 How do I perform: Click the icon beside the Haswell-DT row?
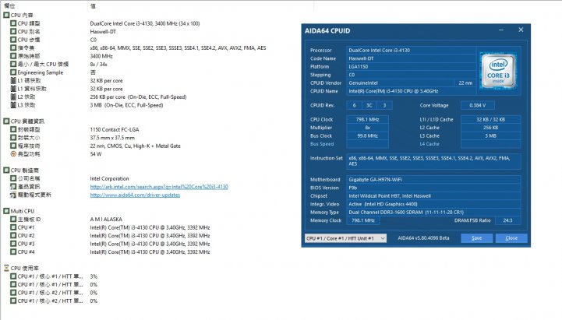pos(13,31)
